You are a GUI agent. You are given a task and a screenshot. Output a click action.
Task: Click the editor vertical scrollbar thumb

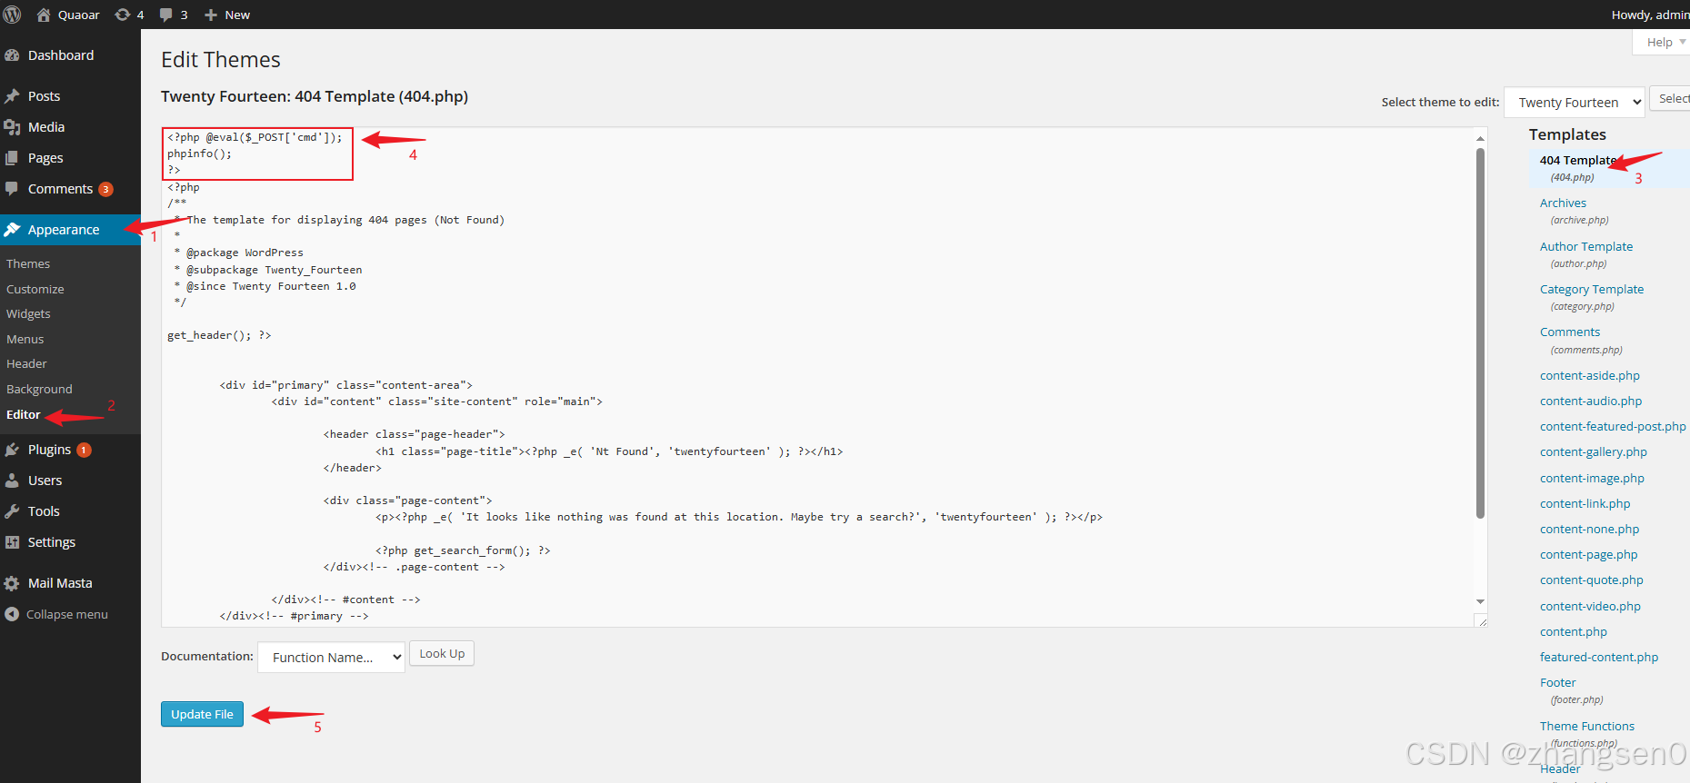coord(1480,332)
